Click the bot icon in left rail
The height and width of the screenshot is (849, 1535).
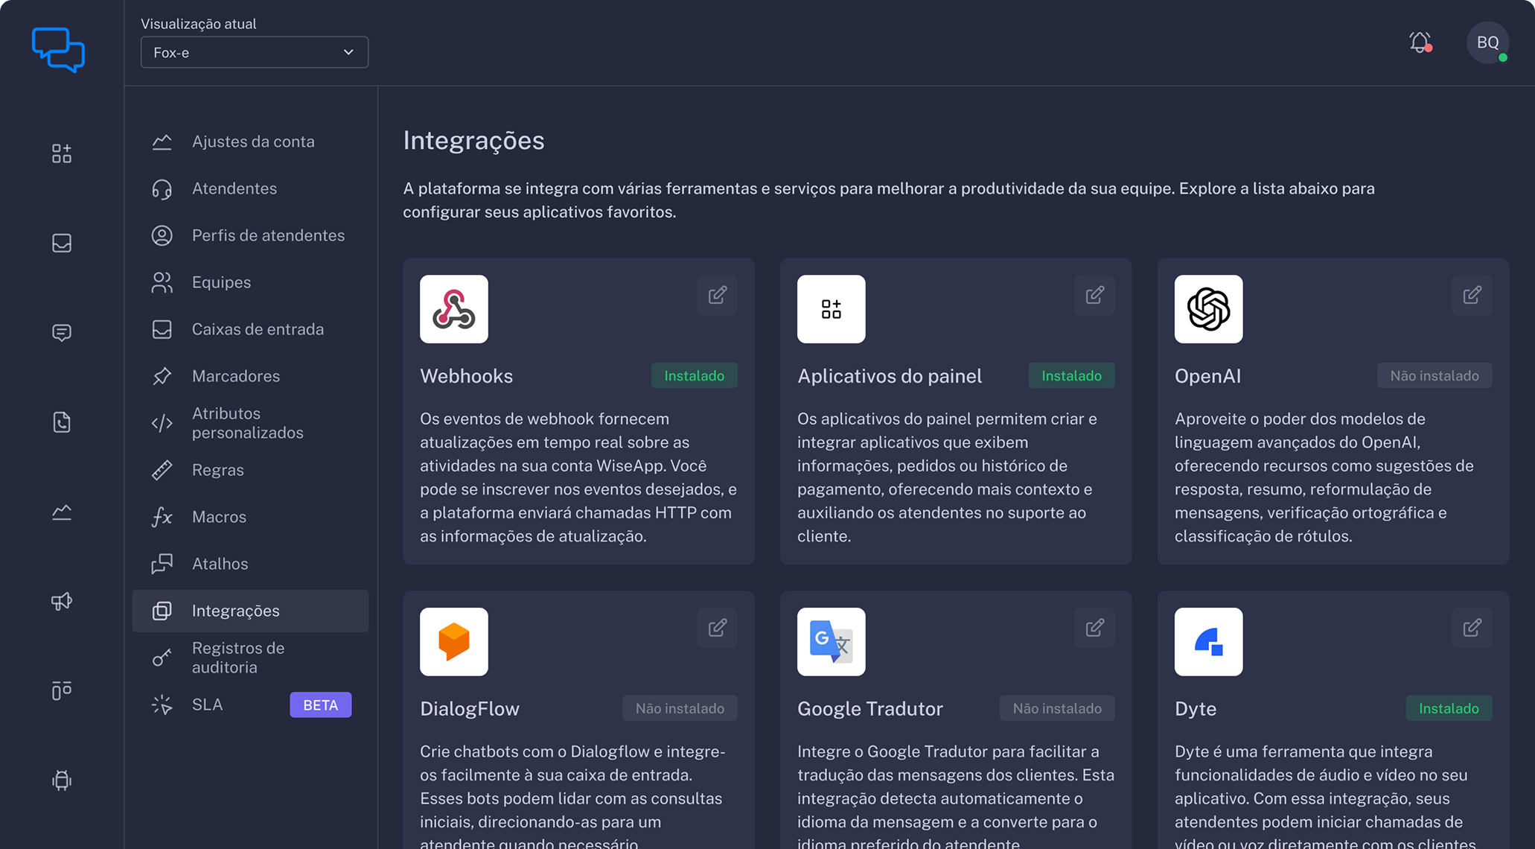click(x=62, y=780)
